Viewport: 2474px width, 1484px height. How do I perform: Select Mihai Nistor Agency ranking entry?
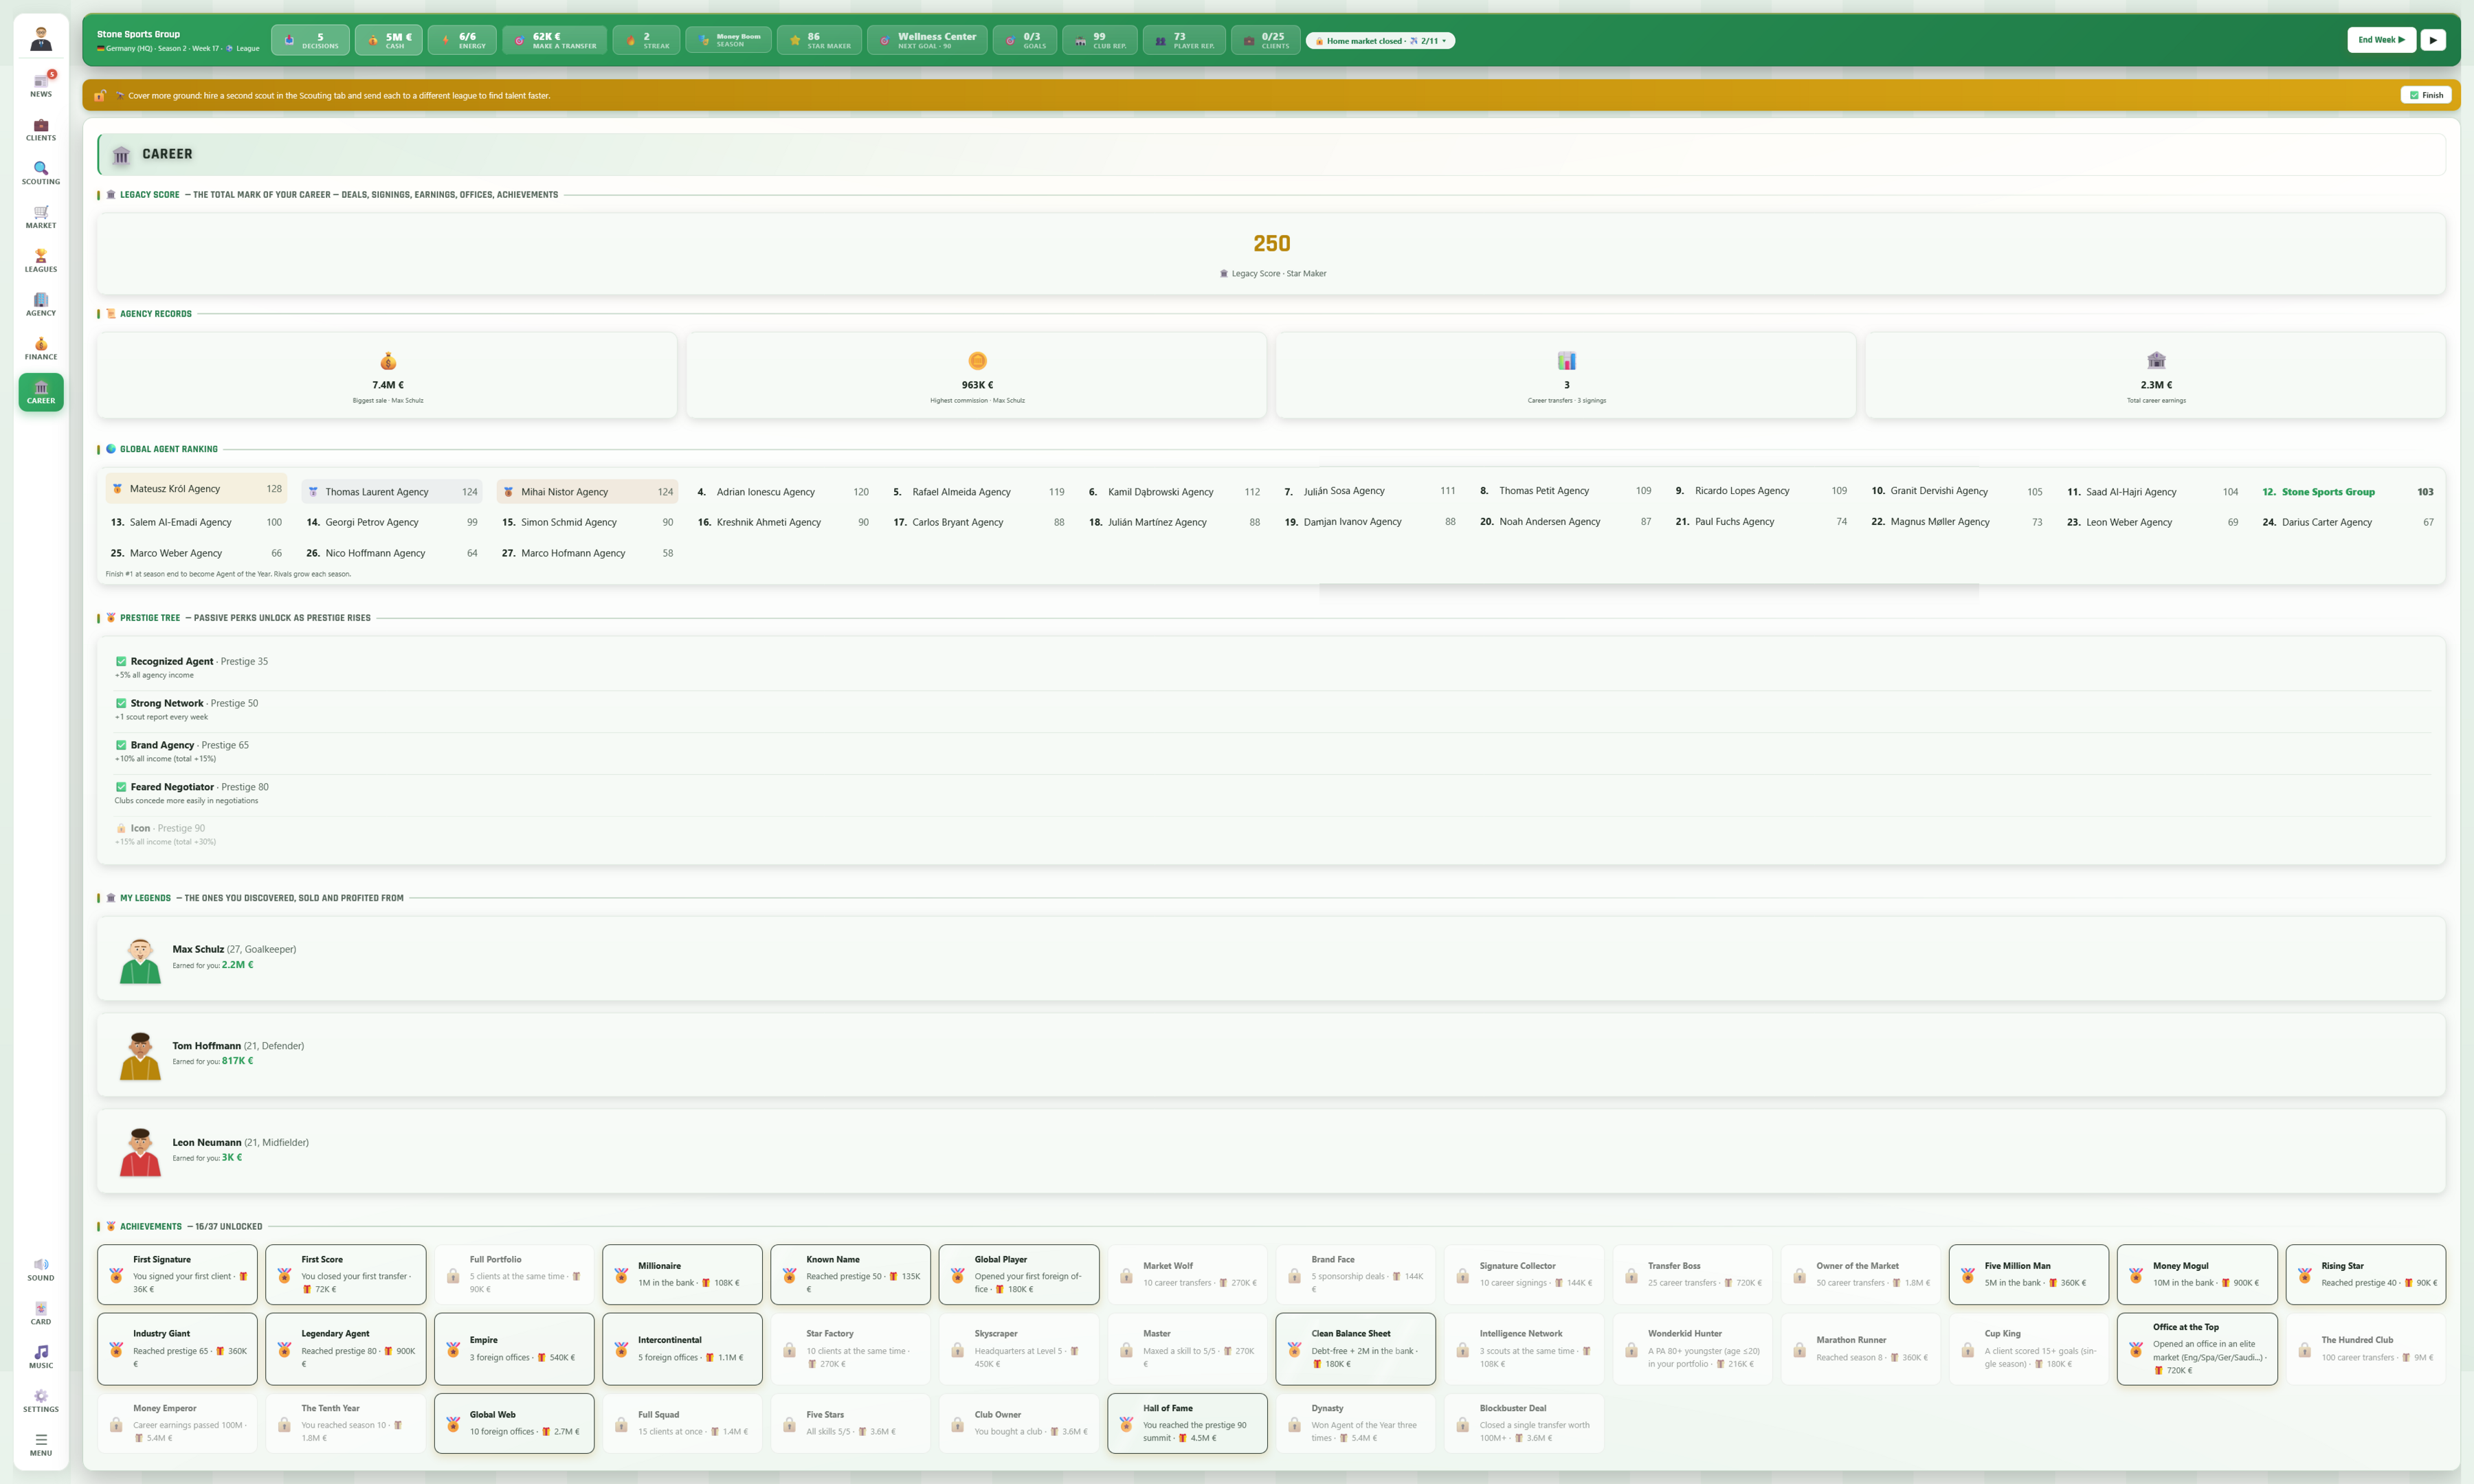coord(587,492)
